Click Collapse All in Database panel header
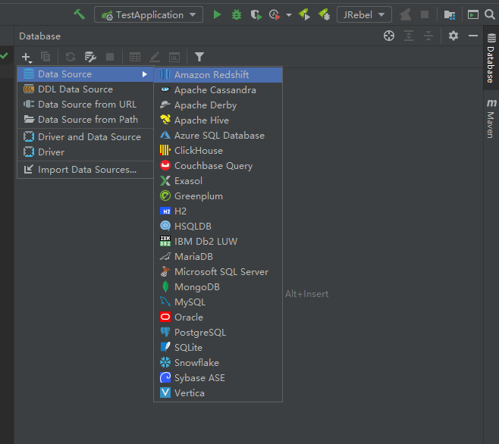499x444 pixels. pos(428,36)
